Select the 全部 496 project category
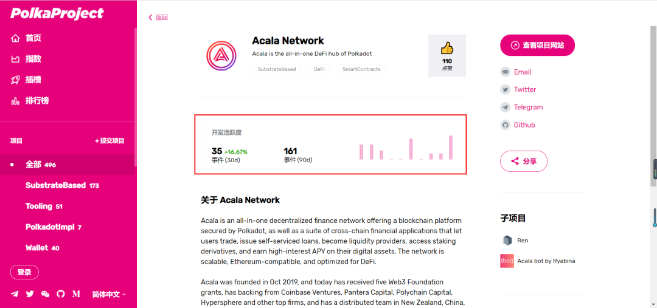This screenshot has width=657, height=308. [x=40, y=165]
